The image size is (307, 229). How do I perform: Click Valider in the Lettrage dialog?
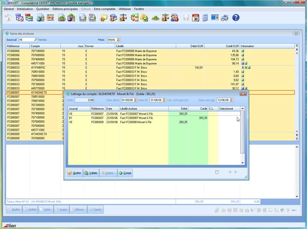coord(91,173)
